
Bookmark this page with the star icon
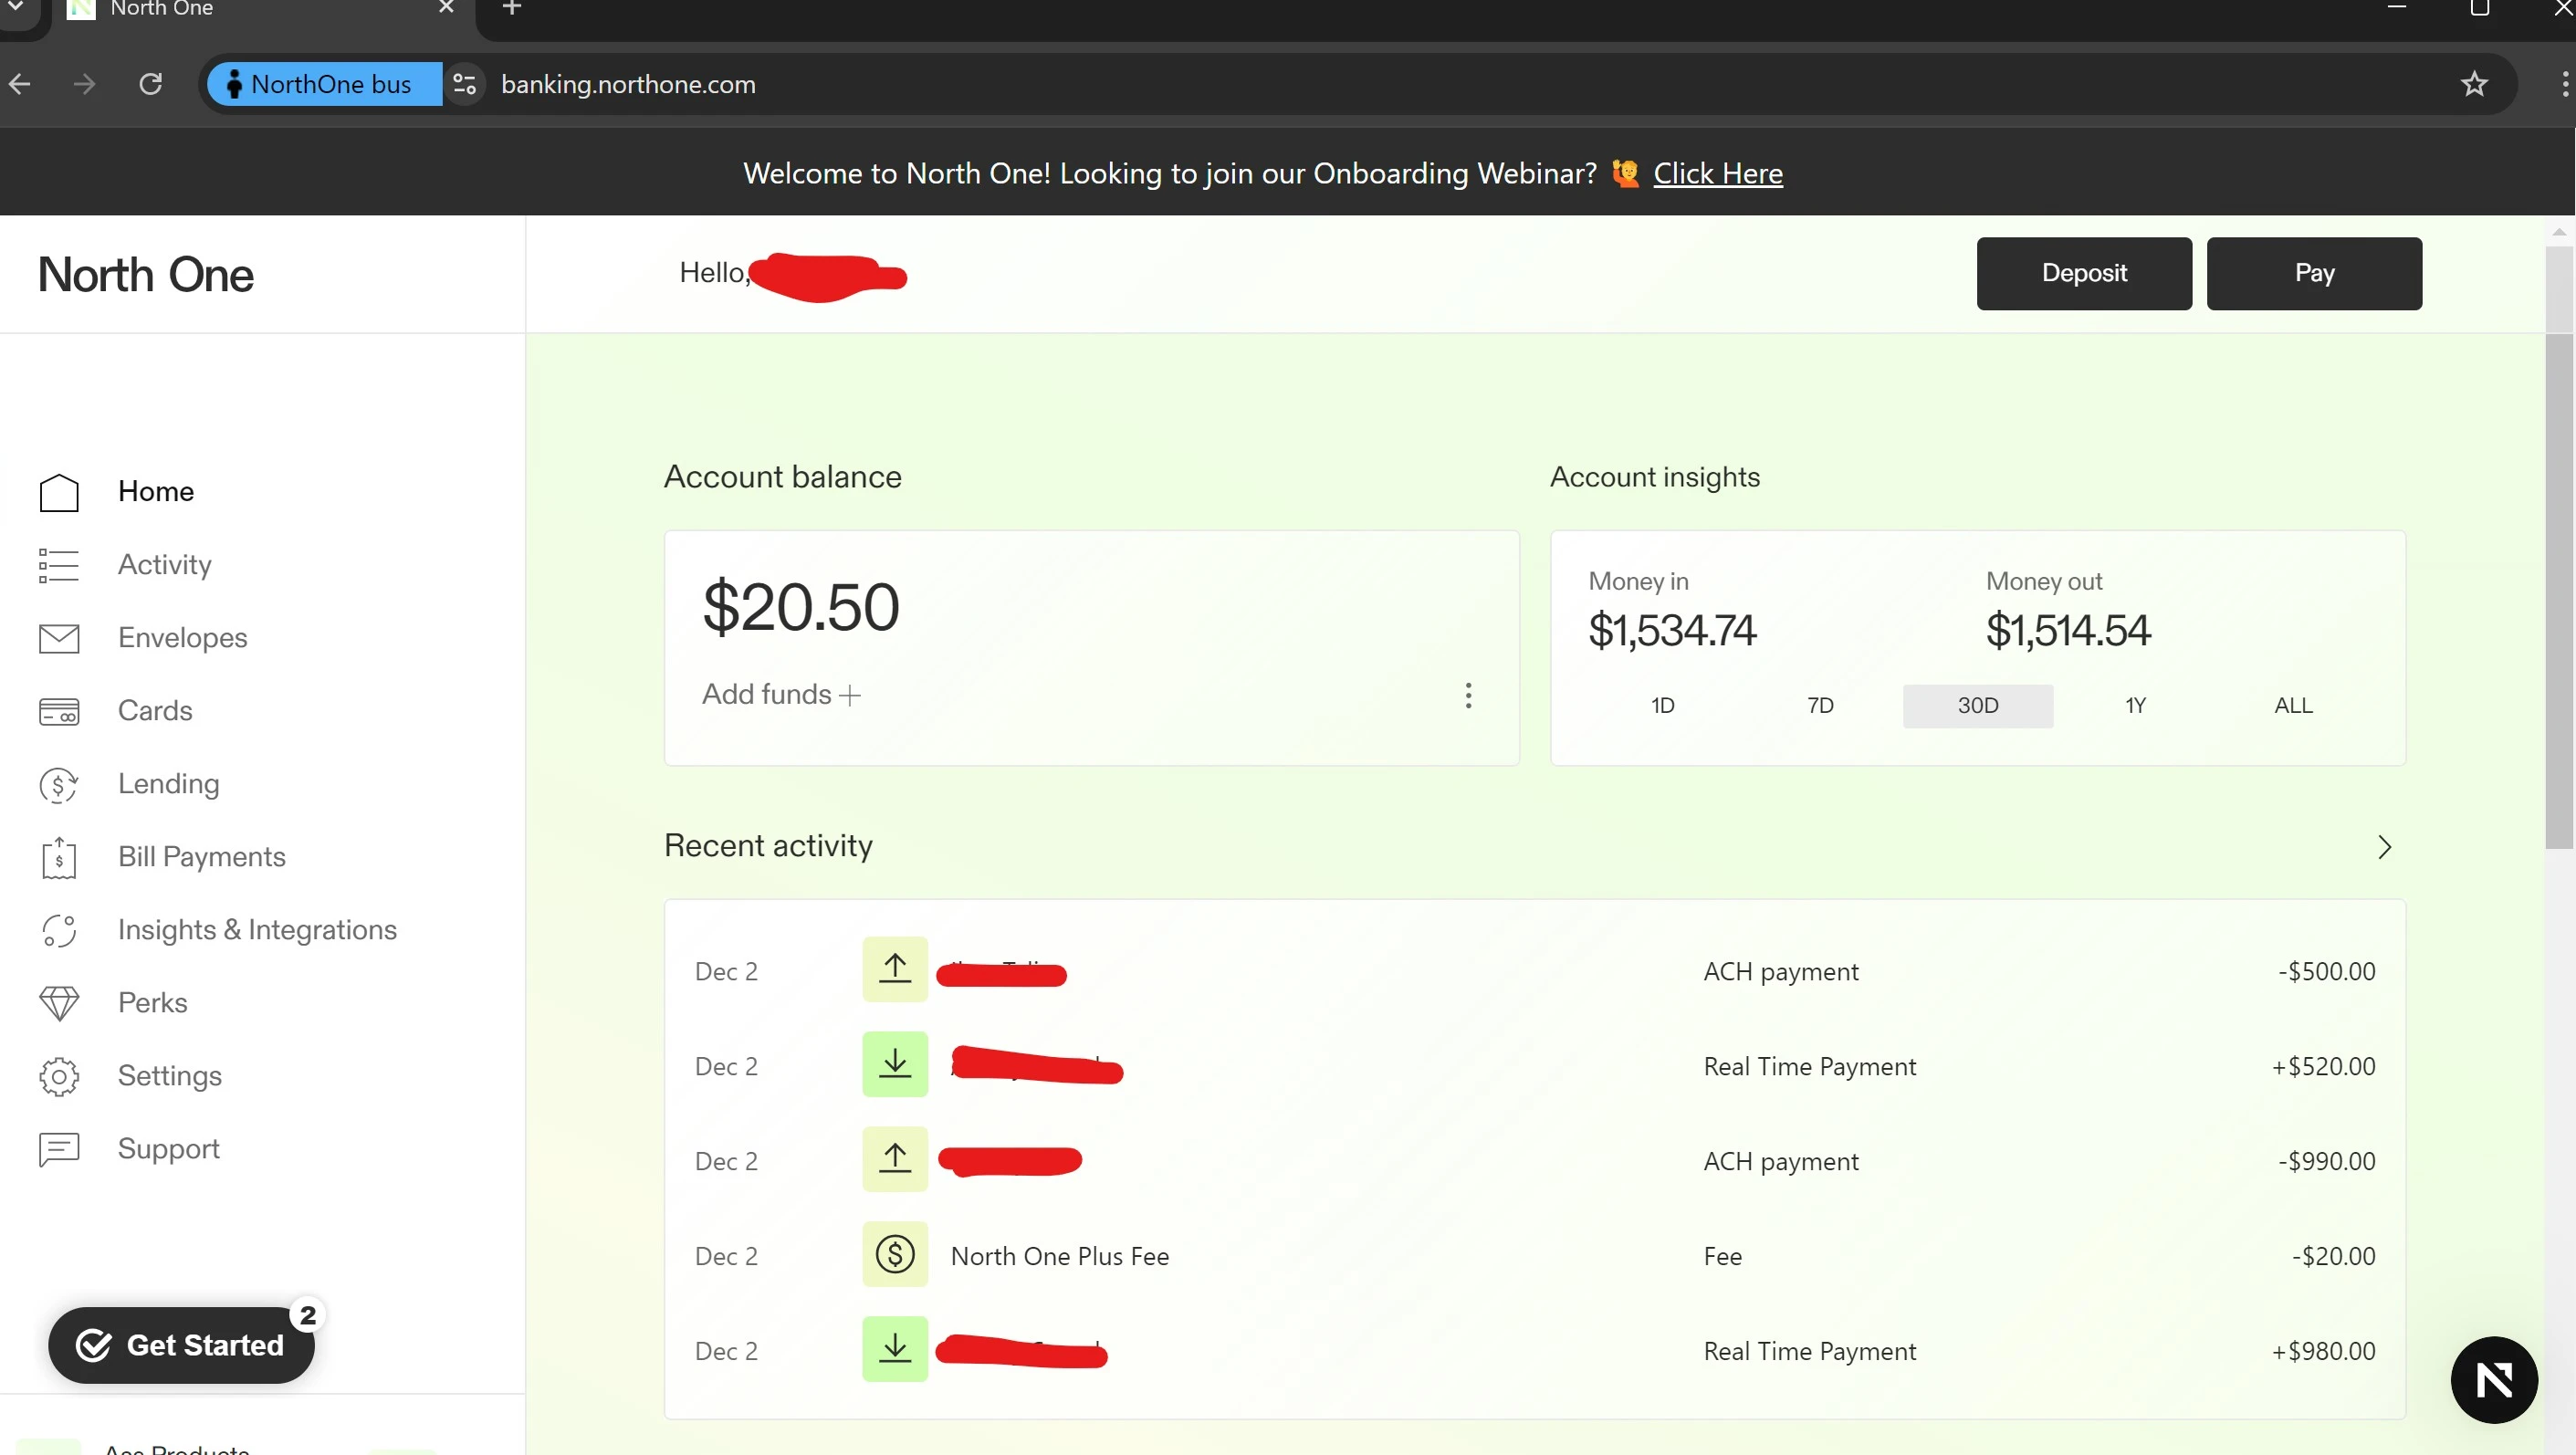point(2474,84)
